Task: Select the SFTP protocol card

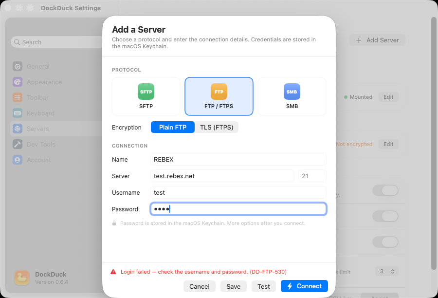Action: coord(146,96)
